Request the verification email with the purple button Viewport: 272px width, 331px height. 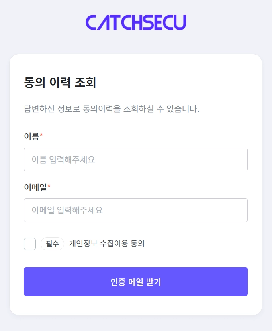[x=136, y=282]
